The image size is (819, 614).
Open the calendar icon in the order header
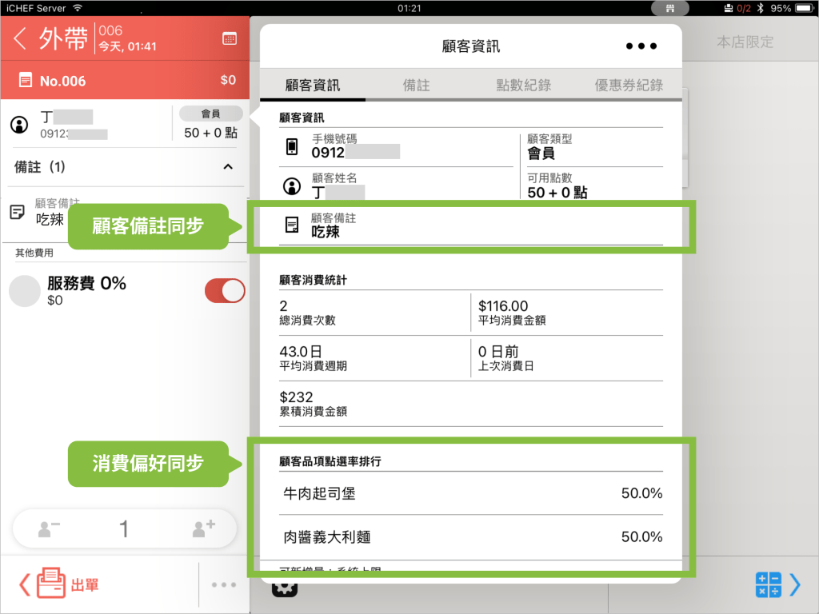click(x=229, y=38)
